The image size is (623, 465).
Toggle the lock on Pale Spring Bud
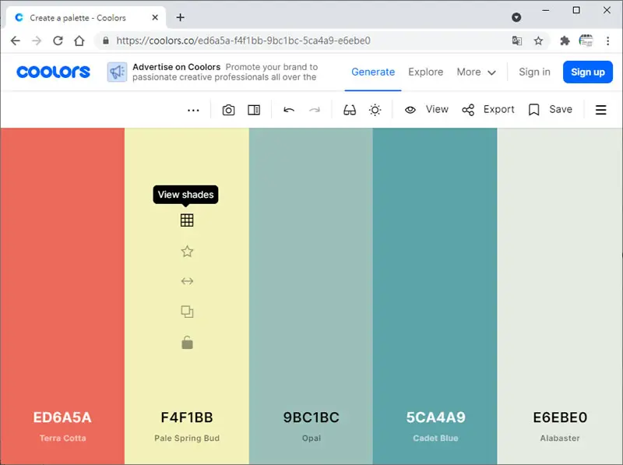click(187, 343)
